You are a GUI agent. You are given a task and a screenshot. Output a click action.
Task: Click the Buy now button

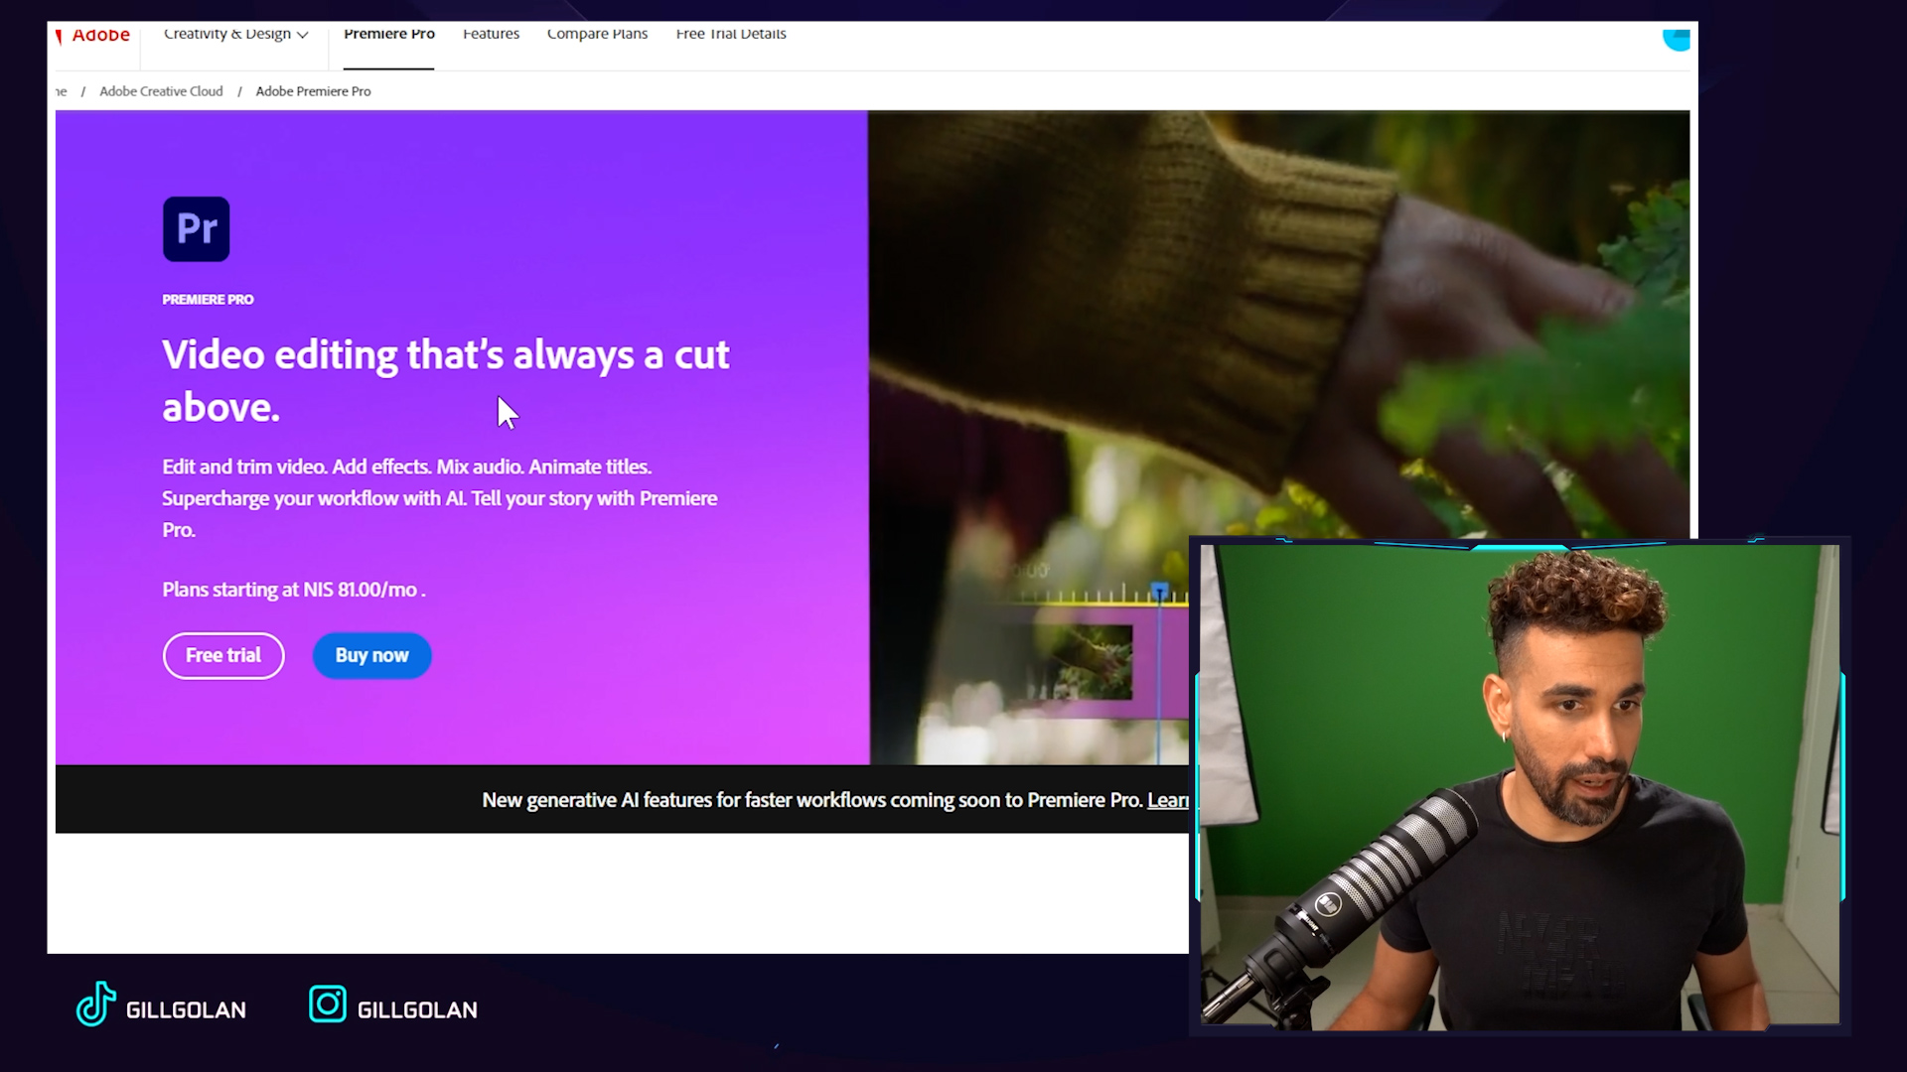pos(372,654)
